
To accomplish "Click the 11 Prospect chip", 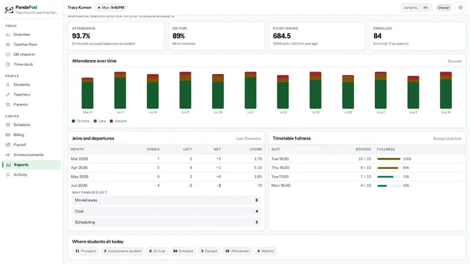I will pyautogui.click(x=85, y=251).
